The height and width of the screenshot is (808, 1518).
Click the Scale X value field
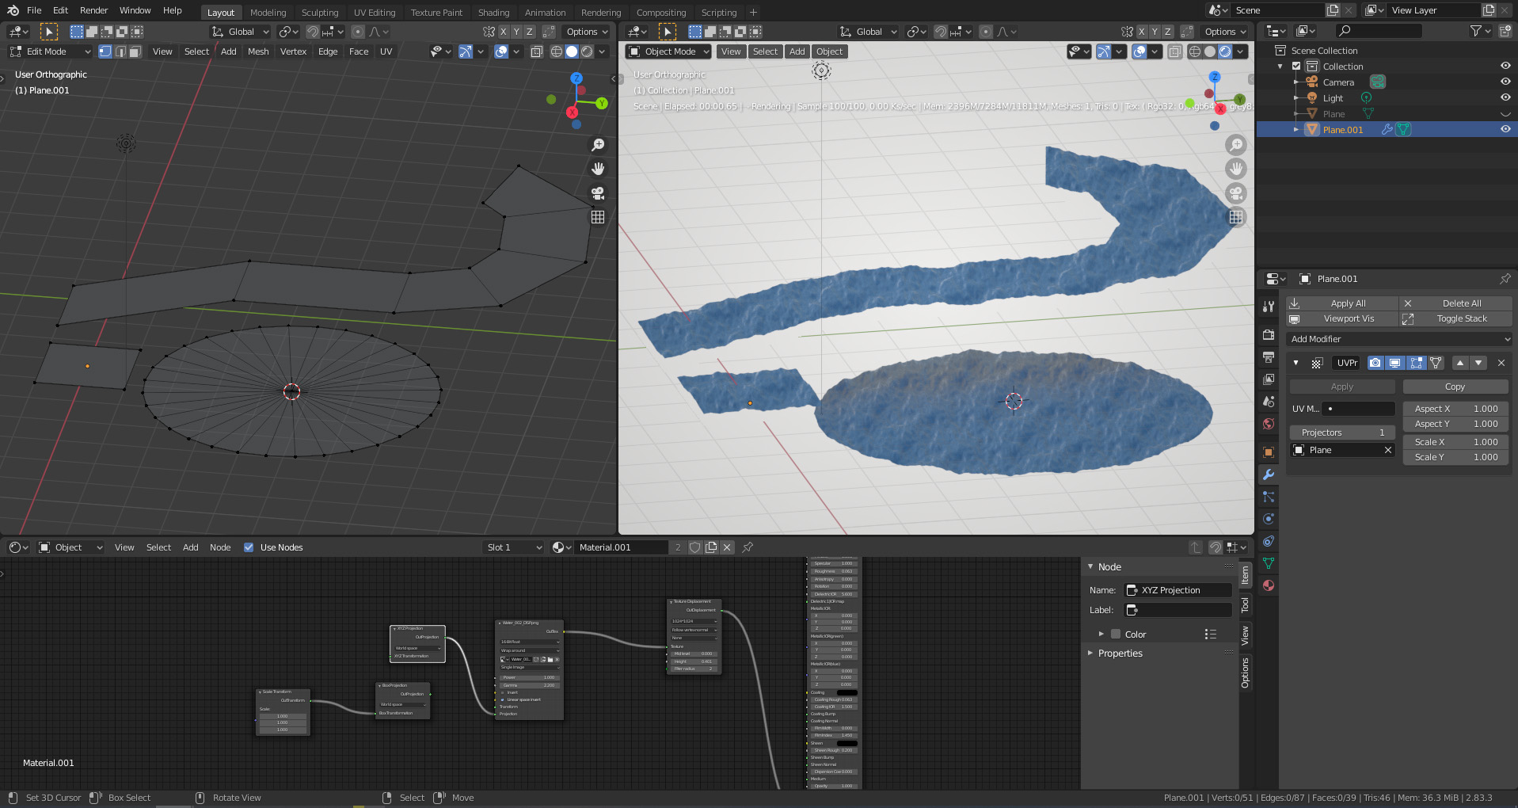click(x=1455, y=442)
